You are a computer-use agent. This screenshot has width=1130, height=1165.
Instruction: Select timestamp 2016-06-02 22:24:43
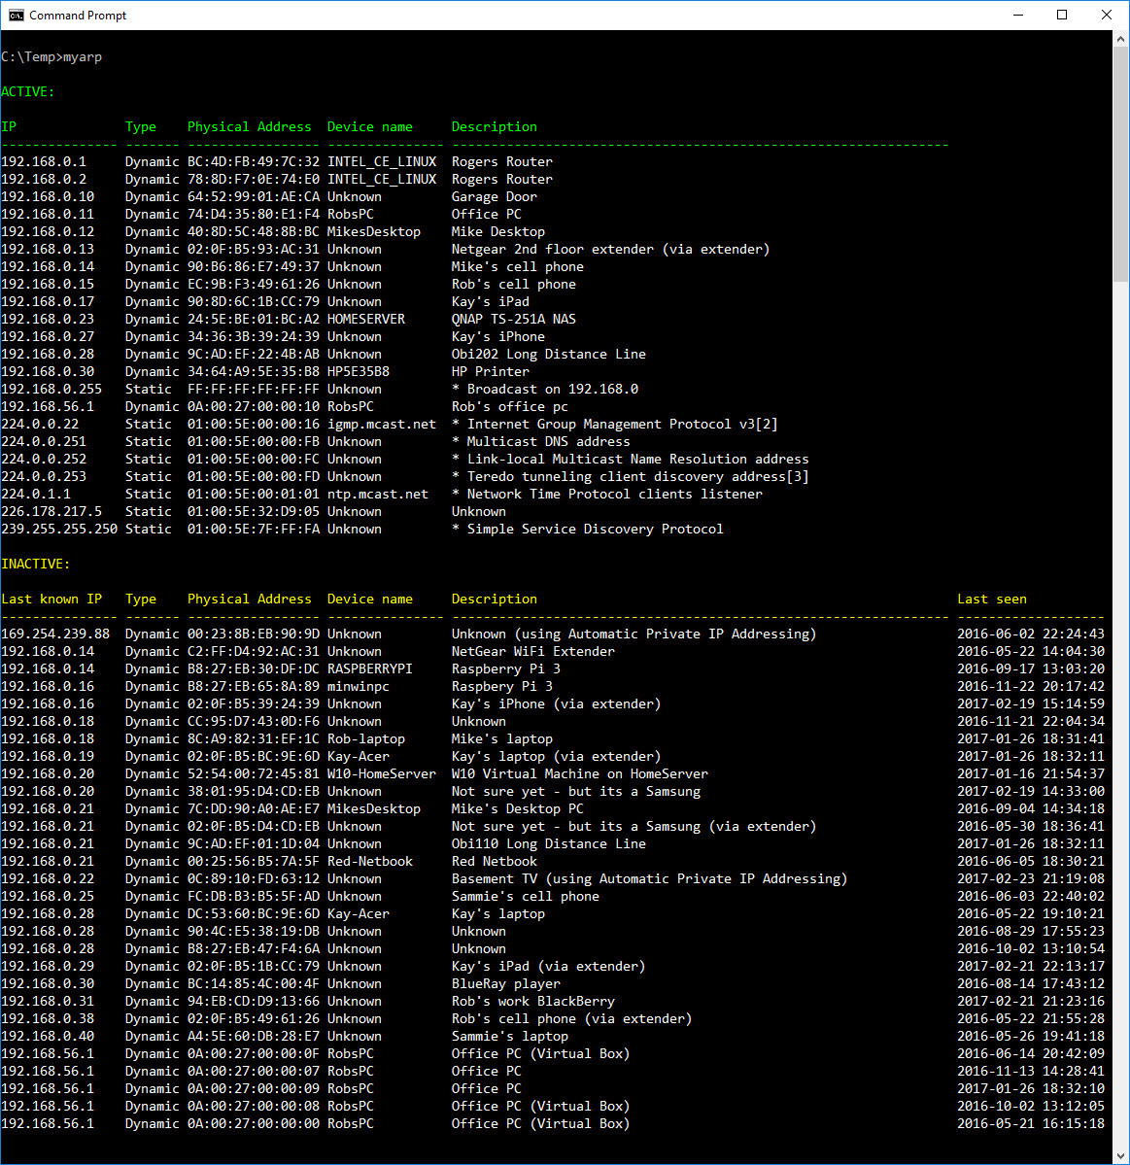(1031, 634)
